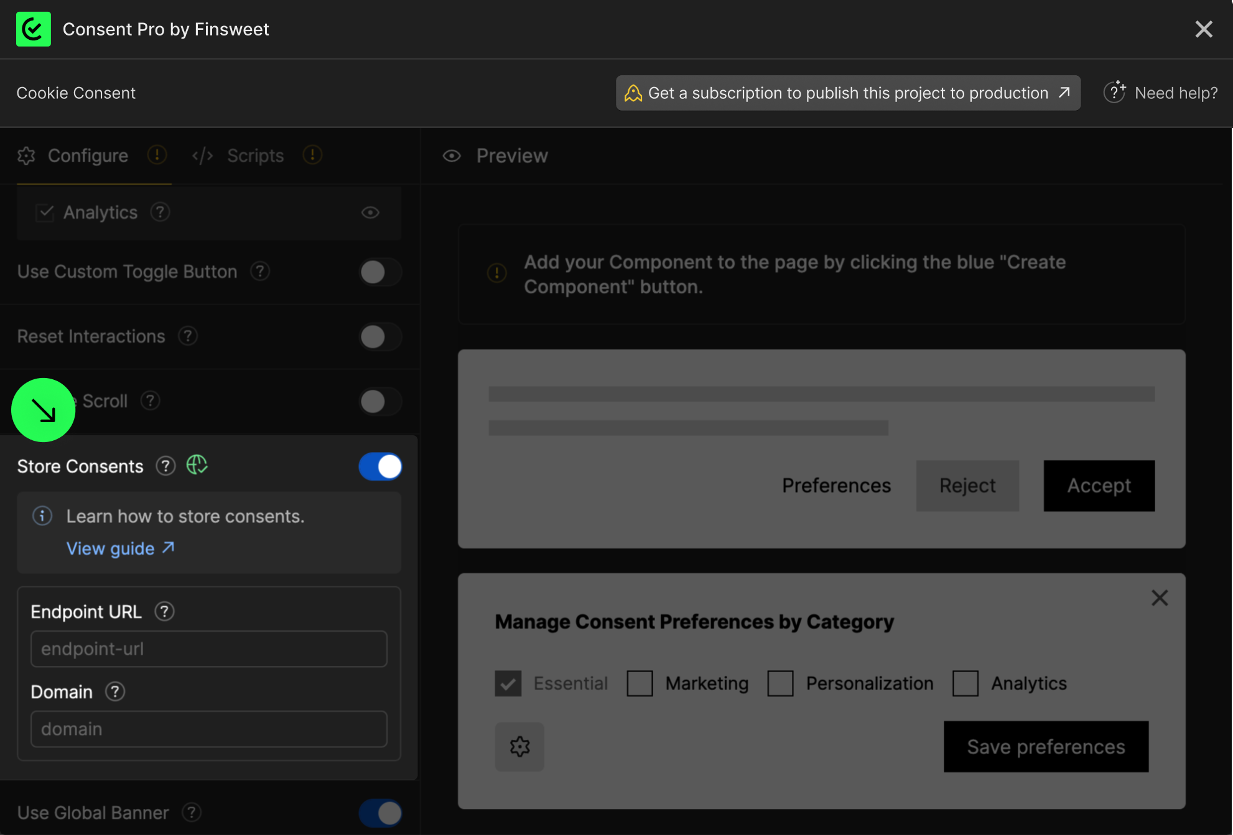Open help tooltip for Use Global Banner

coord(192,812)
